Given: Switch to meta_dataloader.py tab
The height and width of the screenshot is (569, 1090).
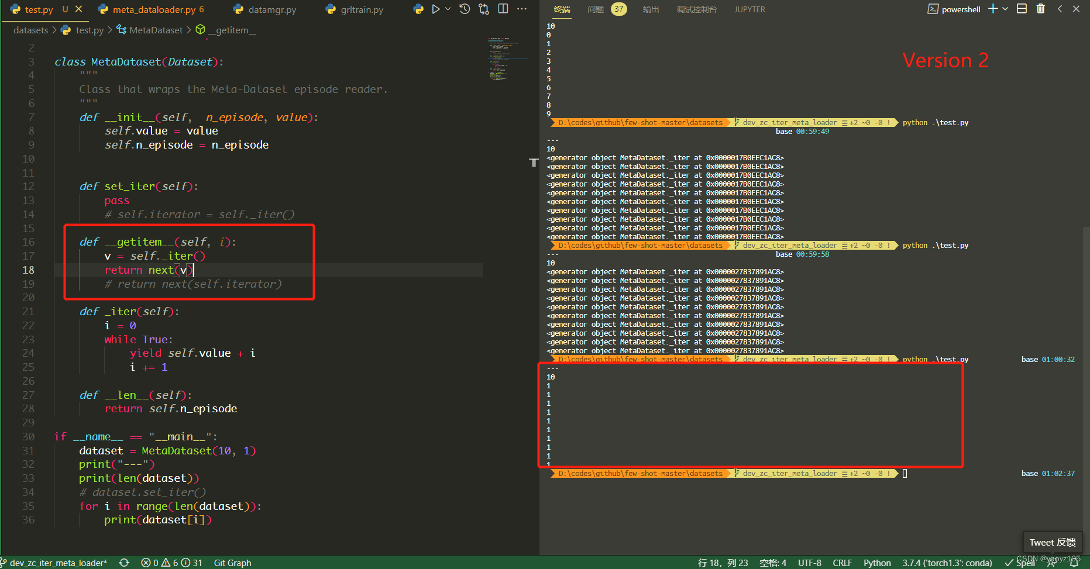Looking at the screenshot, I should coord(154,9).
